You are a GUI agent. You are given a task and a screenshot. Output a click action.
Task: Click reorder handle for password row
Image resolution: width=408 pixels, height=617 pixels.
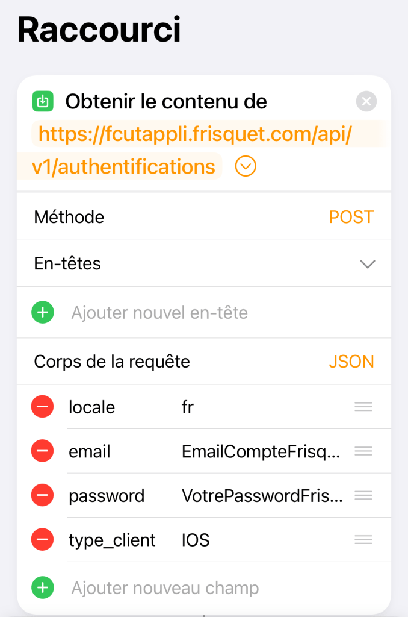click(x=363, y=495)
